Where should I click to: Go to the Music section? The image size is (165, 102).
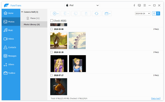(11, 30)
